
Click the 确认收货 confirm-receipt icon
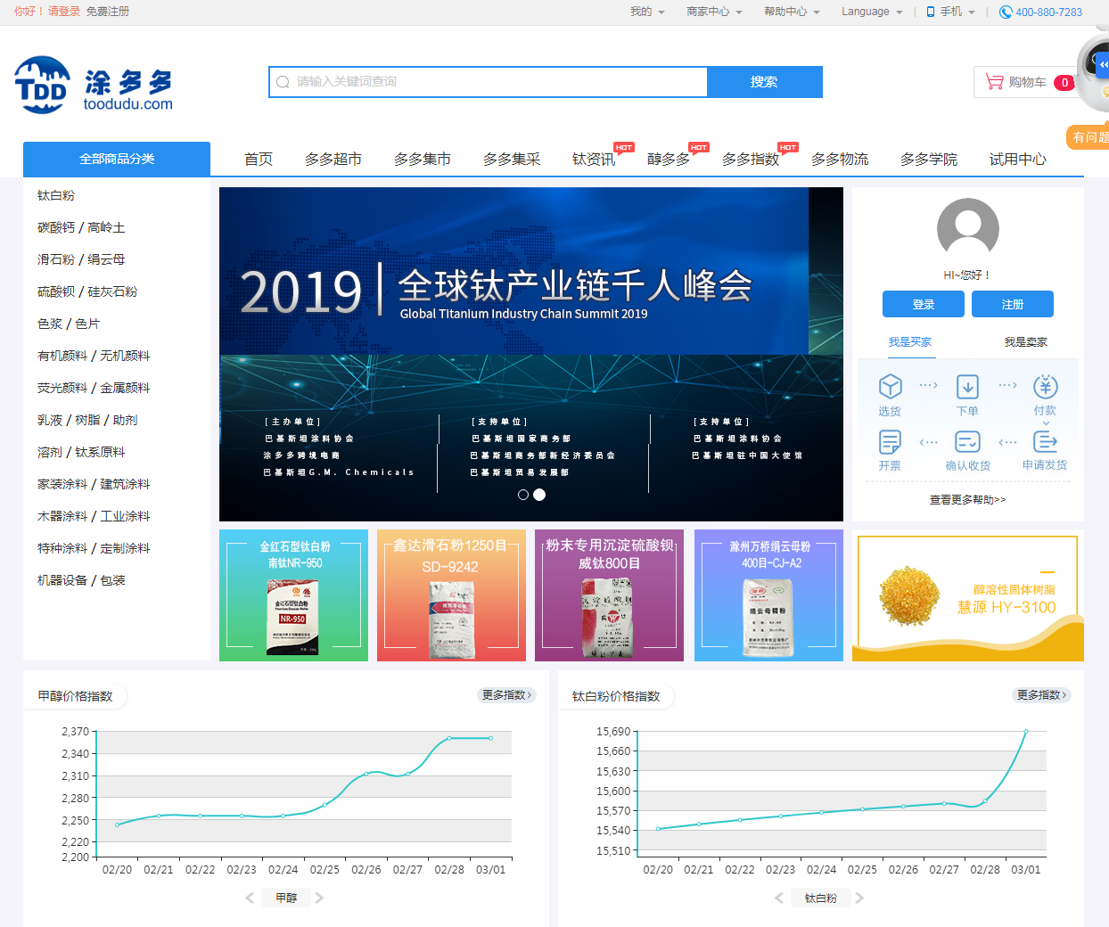pos(967,442)
